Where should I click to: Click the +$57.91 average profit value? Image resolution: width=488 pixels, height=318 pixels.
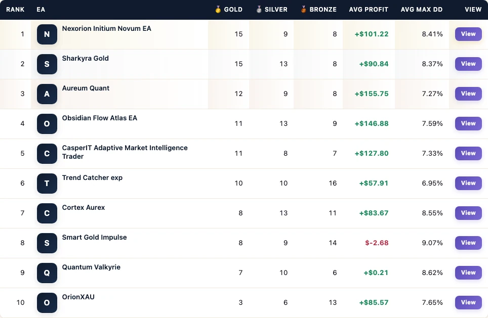374,184
